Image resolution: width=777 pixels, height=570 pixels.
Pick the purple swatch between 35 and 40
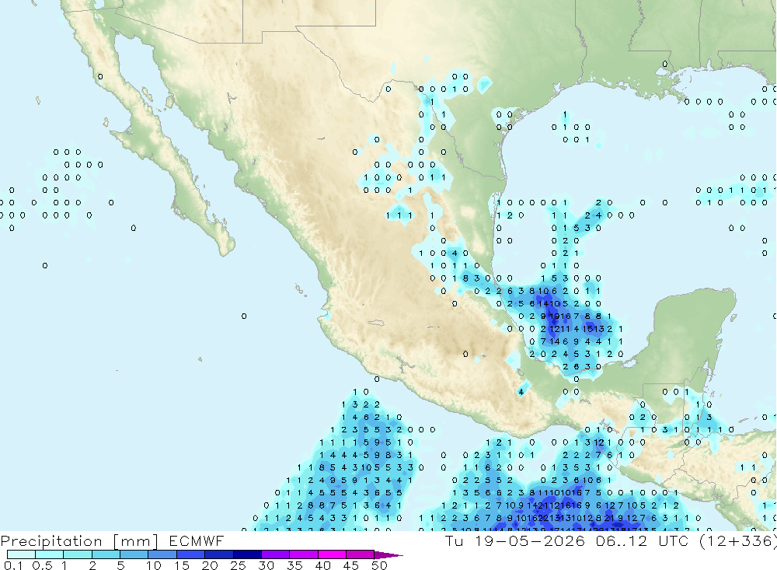click(304, 554)
